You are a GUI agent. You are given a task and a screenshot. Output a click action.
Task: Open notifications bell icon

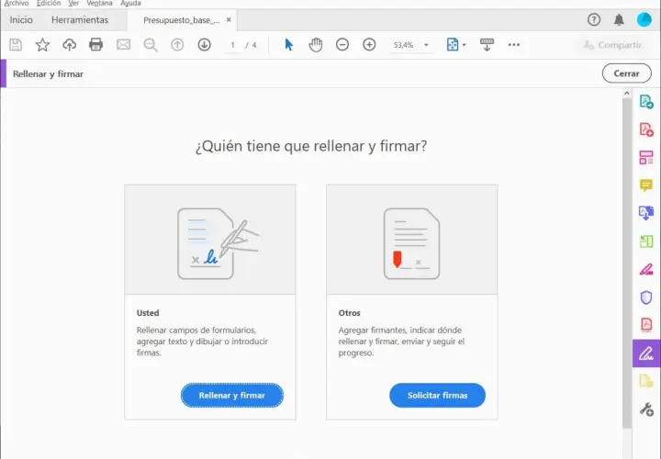tap(619, 20)
